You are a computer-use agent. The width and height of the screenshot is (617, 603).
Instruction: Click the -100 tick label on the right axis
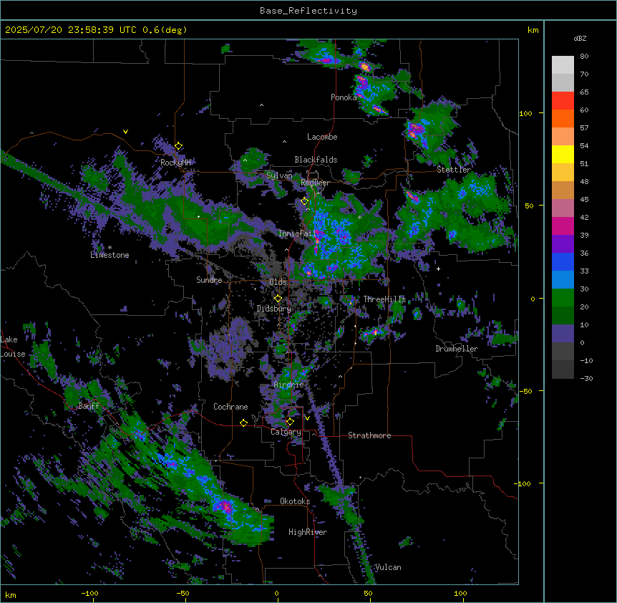pyautogui.click(x=523, y=483)
